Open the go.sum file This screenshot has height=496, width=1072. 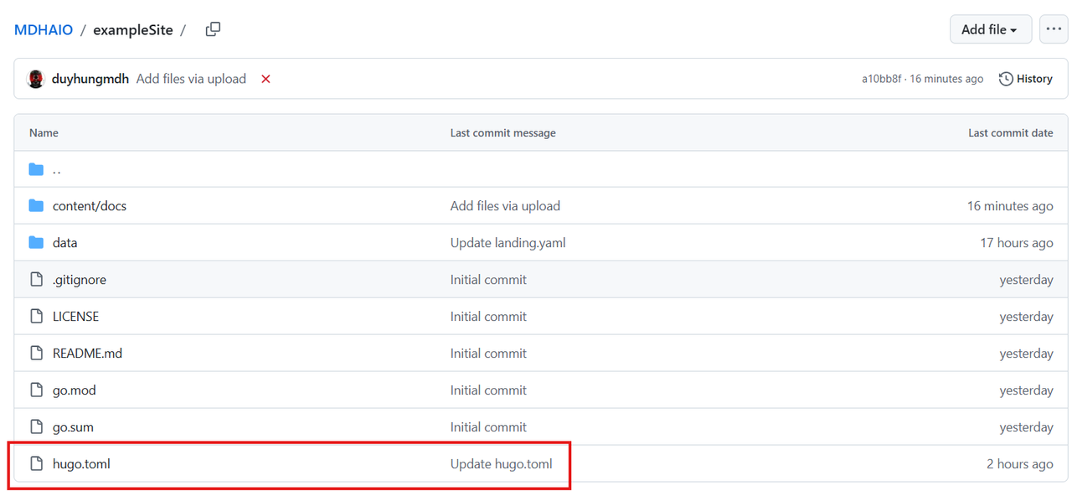click(73, 427)
